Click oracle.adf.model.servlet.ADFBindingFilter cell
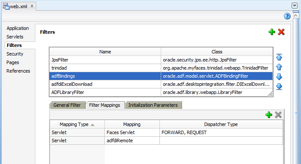 click(x=217, y=76)
